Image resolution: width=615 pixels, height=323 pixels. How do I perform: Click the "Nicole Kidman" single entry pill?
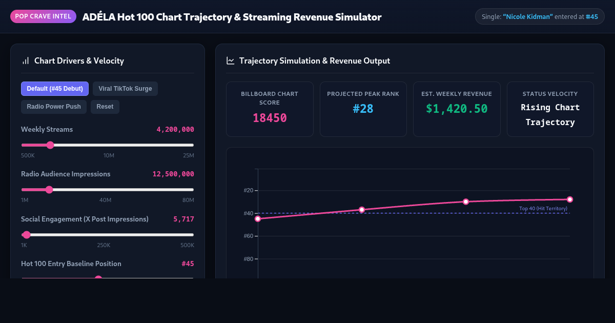pyautogui.click(x=540, y=17)
